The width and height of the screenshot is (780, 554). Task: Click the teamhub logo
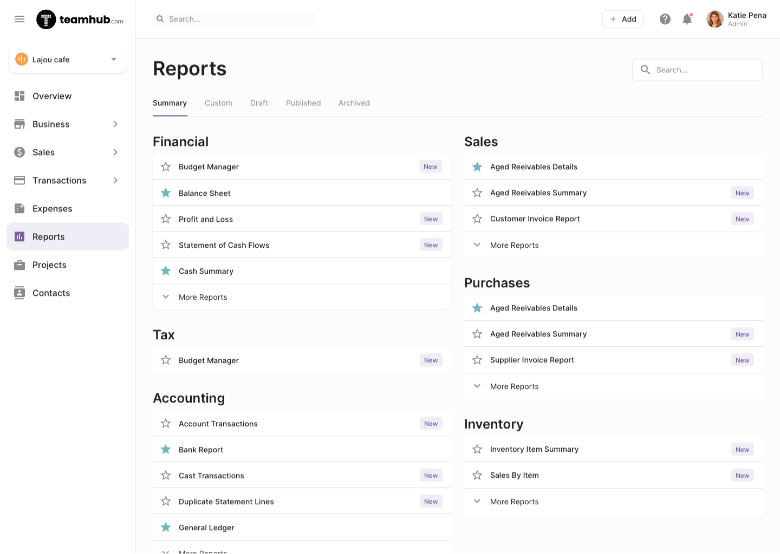(80, 19)
